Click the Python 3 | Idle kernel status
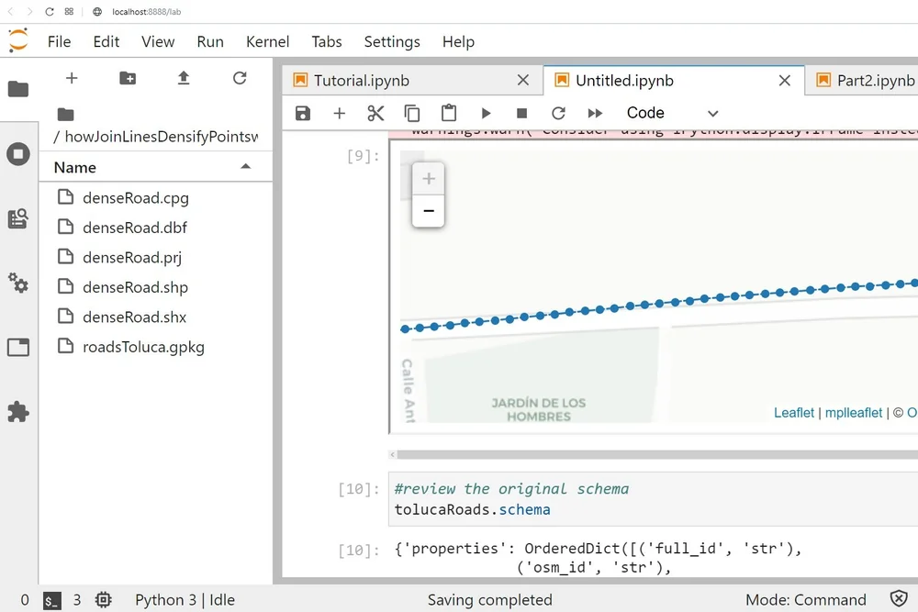The image size is (918, 612). click(185, 600)
